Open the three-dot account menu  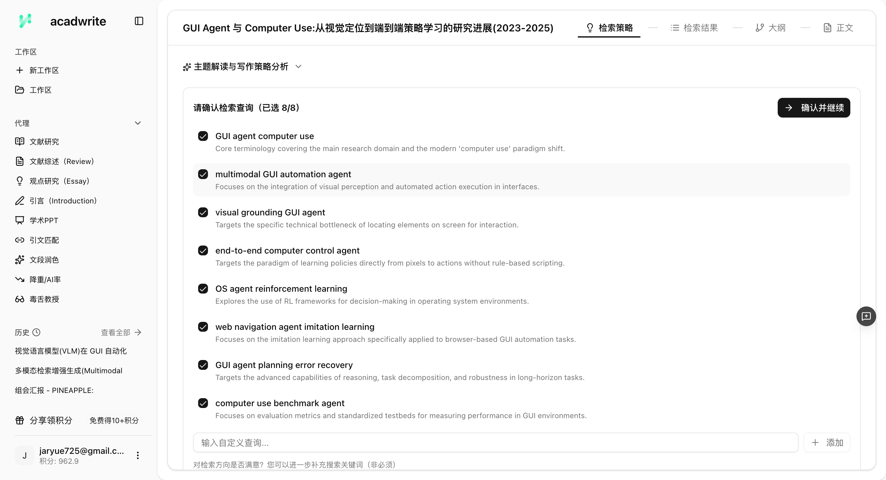tap(138, 455)
